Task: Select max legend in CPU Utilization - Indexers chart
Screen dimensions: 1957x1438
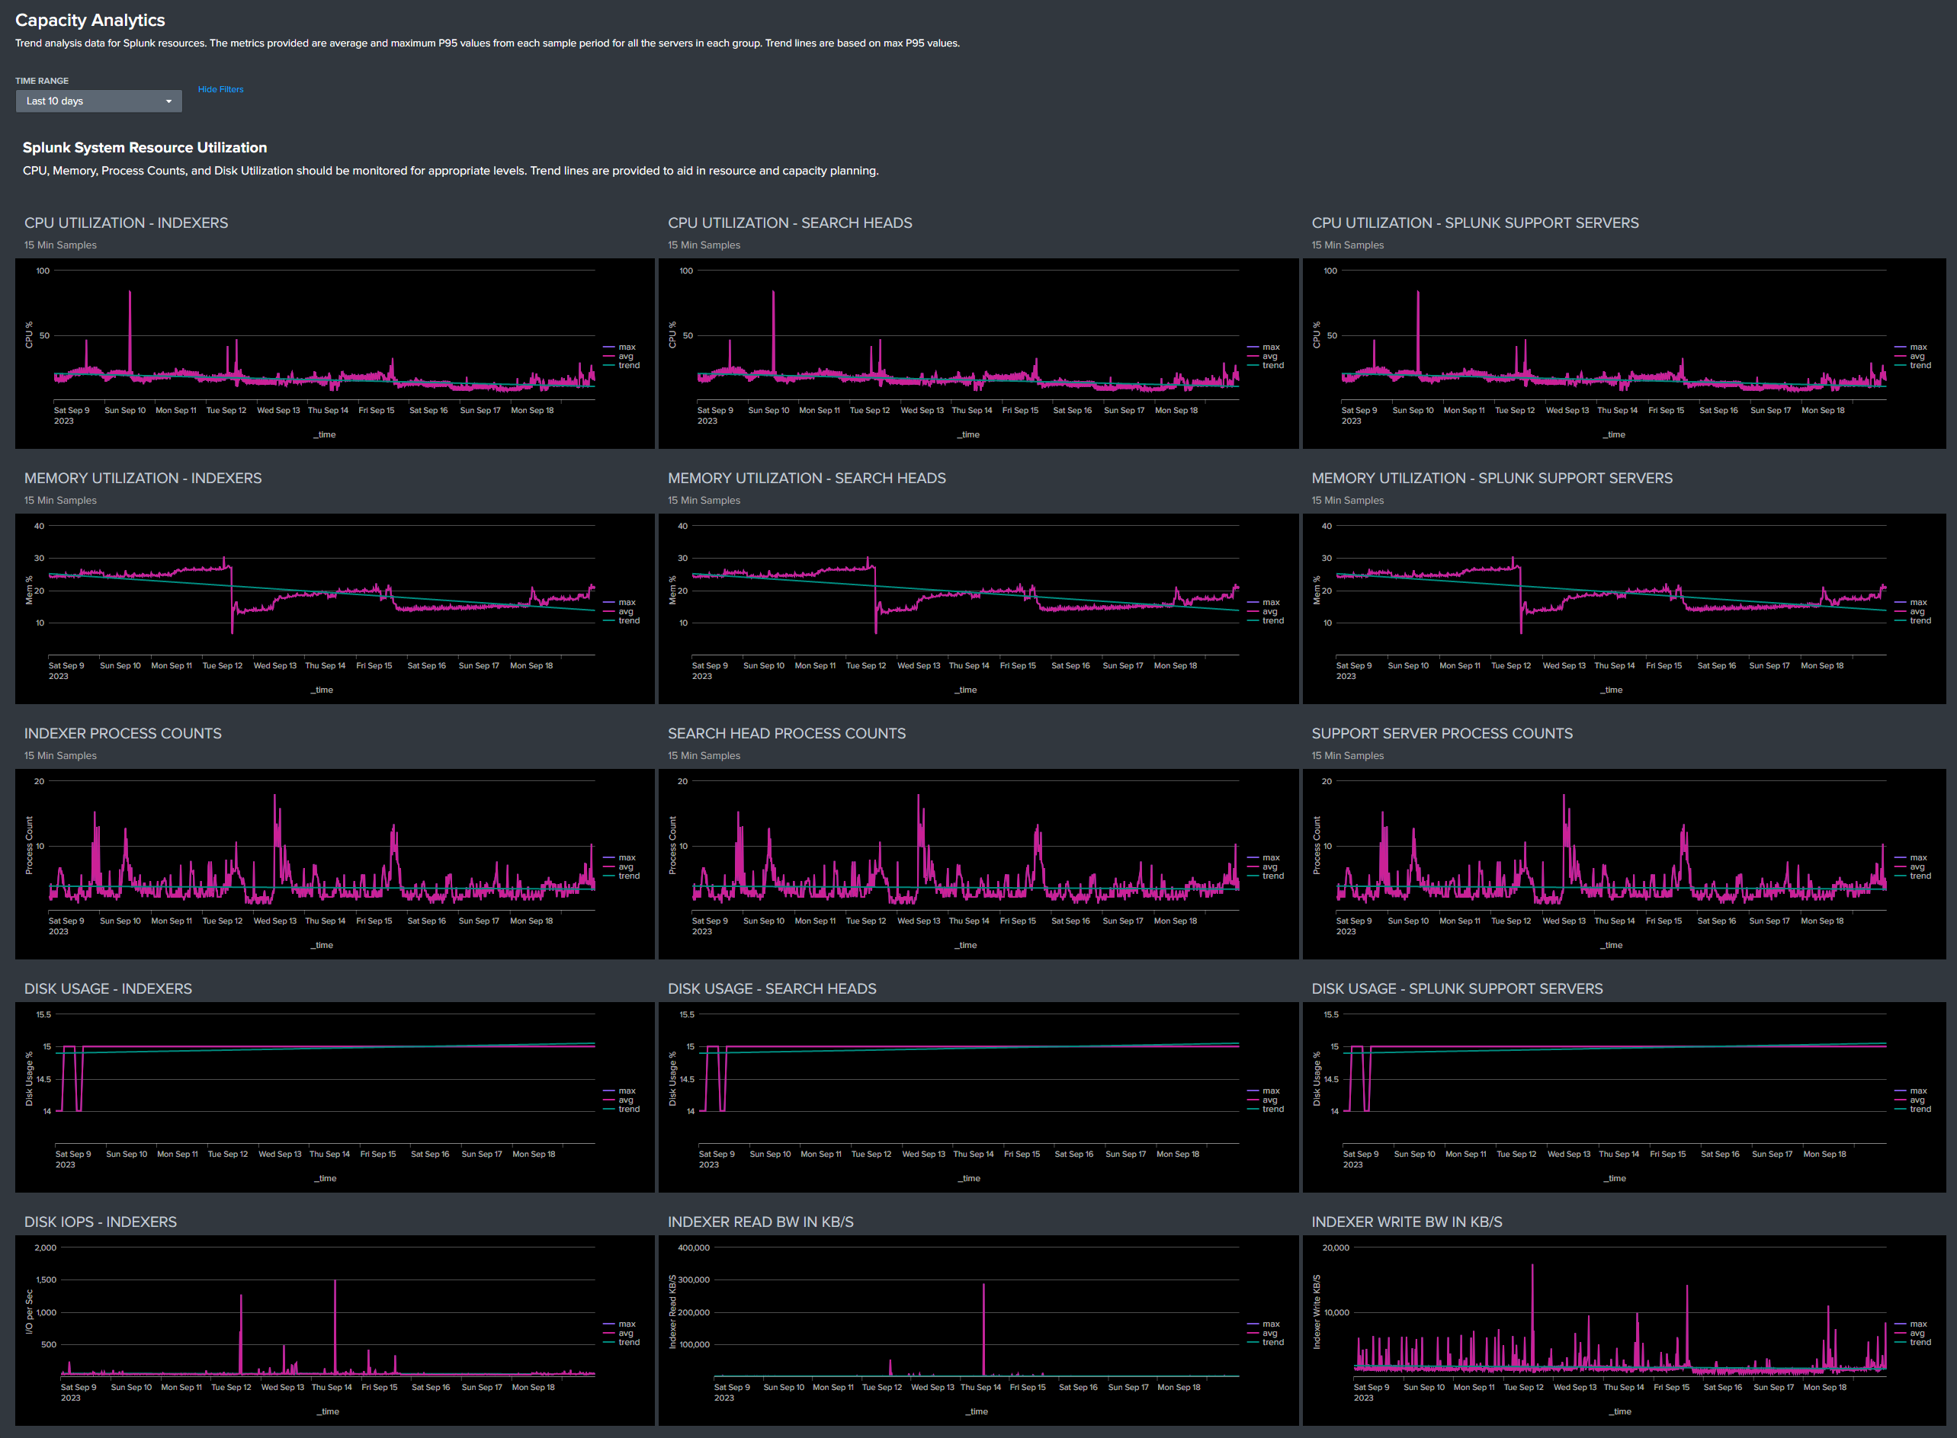Action: pyautogui.click(x=619, y=347)
